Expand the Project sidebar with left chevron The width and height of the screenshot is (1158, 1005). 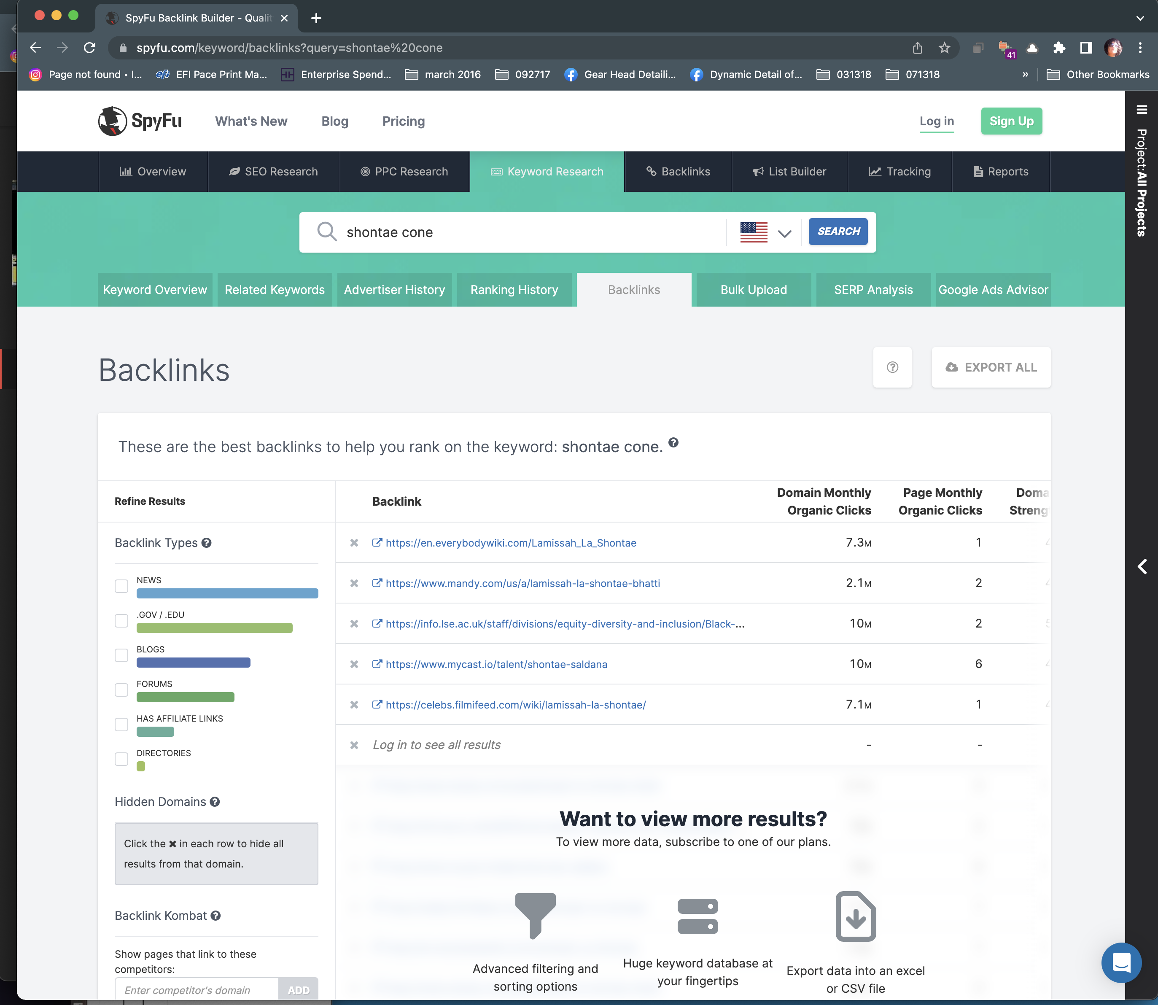point(1142,566)
